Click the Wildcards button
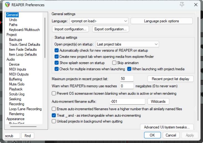 coord(158,101)
